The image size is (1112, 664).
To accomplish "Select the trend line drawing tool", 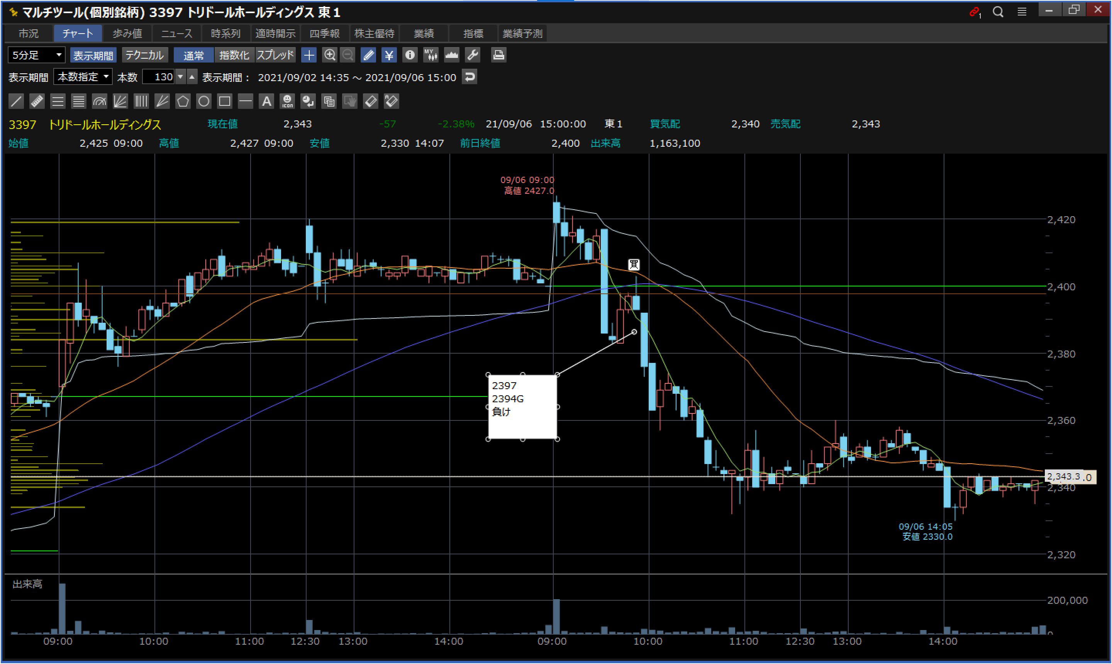I will click(16, 101).
